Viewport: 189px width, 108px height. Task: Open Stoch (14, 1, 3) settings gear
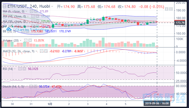pos(31,86)
